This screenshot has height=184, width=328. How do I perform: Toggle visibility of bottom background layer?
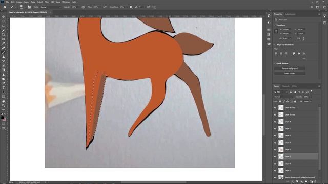click(275, 177)
